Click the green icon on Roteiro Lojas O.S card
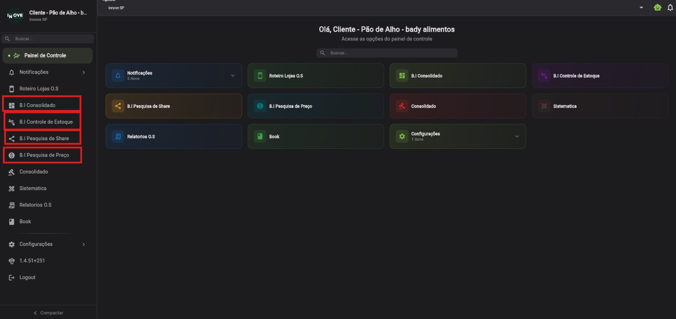Image resolution: width=676 pixels, height=319 pixels. point(260,76)
